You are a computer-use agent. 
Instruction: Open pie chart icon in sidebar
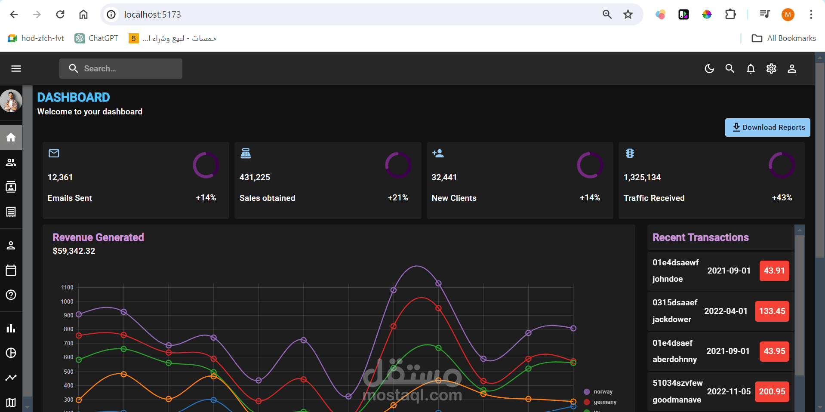11,353
